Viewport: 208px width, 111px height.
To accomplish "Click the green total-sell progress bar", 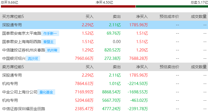I will pos(172,6).
